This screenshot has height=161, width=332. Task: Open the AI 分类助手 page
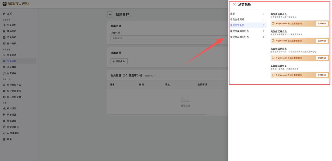point(13,133)
